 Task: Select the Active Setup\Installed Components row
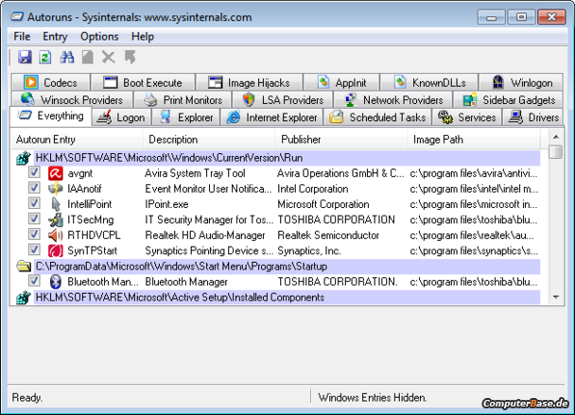(x=287, y=298)
